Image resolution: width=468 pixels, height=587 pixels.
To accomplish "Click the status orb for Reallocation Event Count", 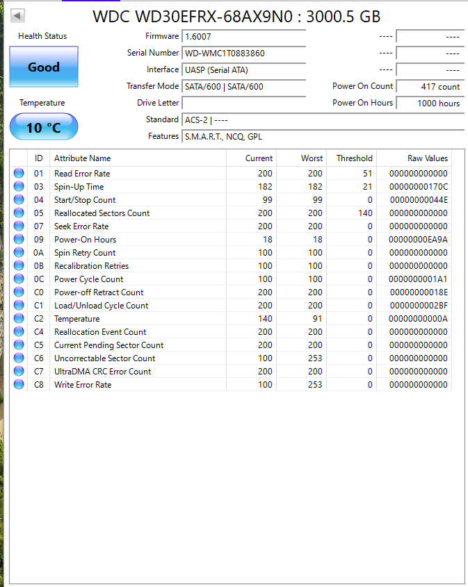I will 19,331.
